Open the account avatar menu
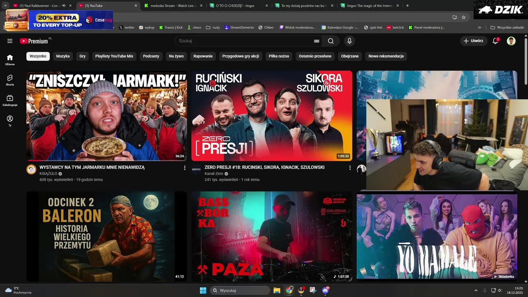The height and width of the screenshot is (297, 528). pyautogui.click(x=511, y=41)
